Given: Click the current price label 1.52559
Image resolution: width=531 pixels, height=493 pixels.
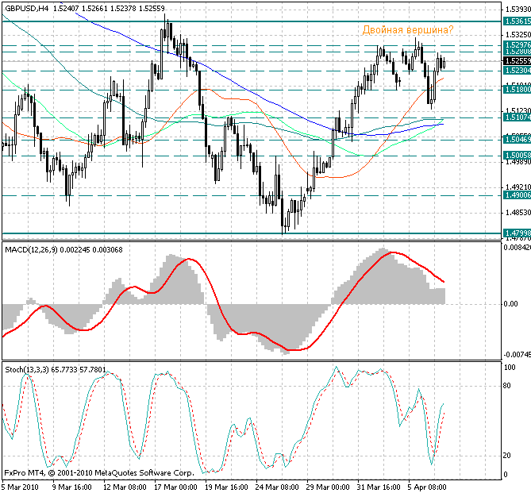Looking at the screenshot, I should (517, 60).
